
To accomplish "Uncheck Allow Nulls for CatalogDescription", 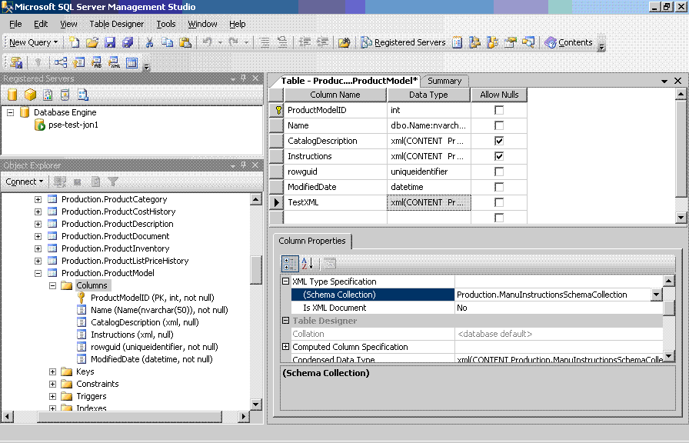I will pos(499,141).
